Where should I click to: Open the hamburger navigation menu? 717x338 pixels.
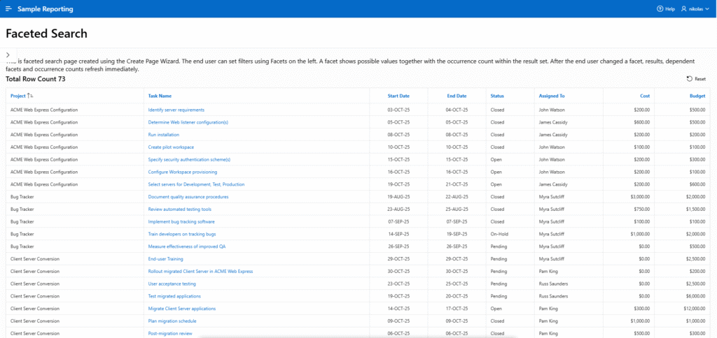pos(8,9)
